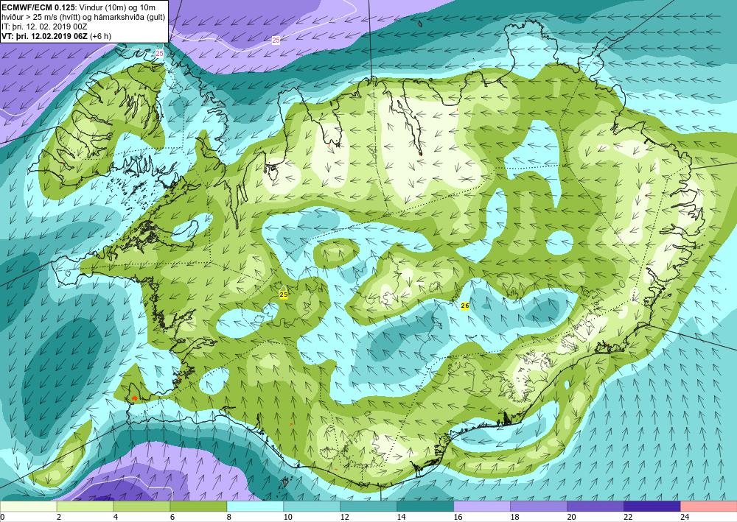The height and width of the screenshot is (522, 737).
Task: Click the dark indigo 22–24 m/s legend swatch
Action: [x=652, y=507]
